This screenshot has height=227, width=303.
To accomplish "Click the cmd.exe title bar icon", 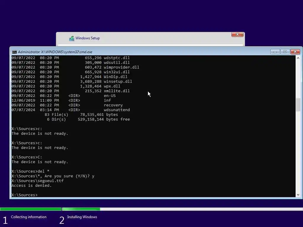I will (x=14, y=52).
